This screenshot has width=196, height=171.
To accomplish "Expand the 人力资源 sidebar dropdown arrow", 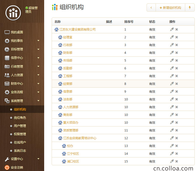I will pyautogui.click(x=38, y=75).
